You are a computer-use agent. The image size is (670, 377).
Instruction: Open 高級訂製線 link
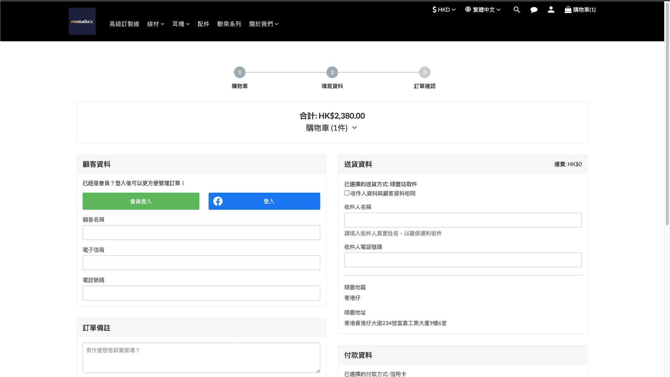point(124,24)
